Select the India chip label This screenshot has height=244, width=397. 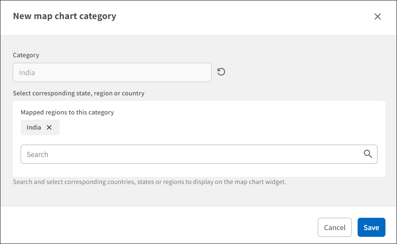click(x=34, y=128)
